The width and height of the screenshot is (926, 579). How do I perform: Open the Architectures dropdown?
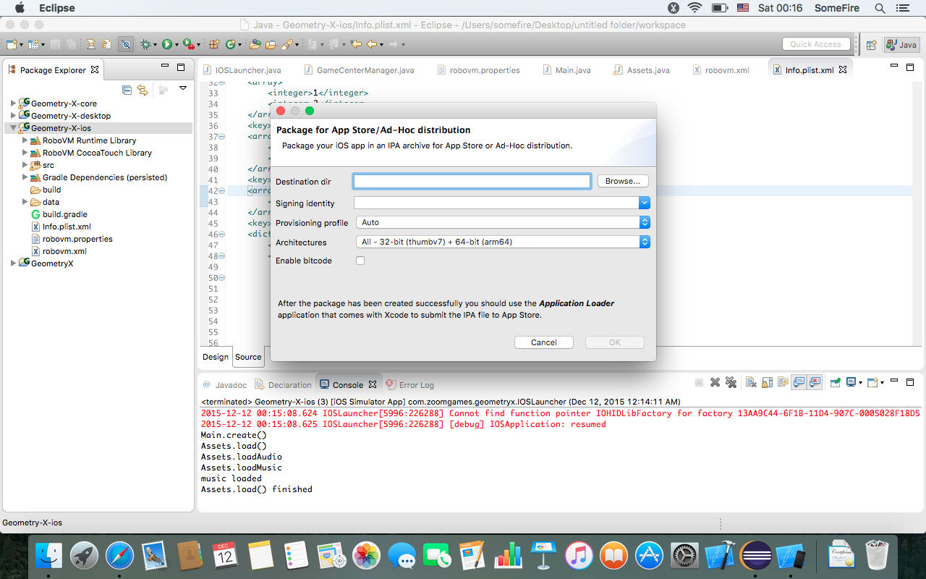point(503,242)
